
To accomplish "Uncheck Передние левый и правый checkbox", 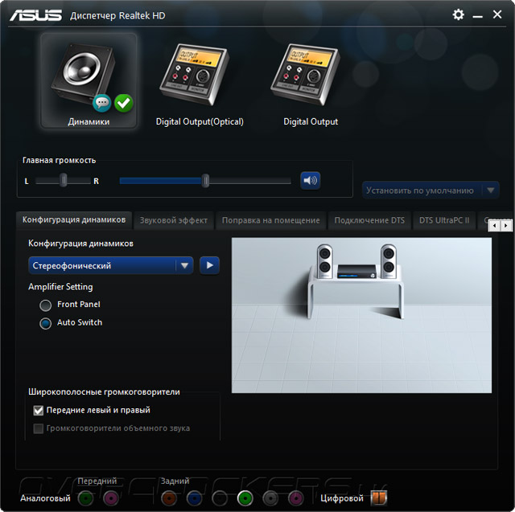I will coord(39,410).
